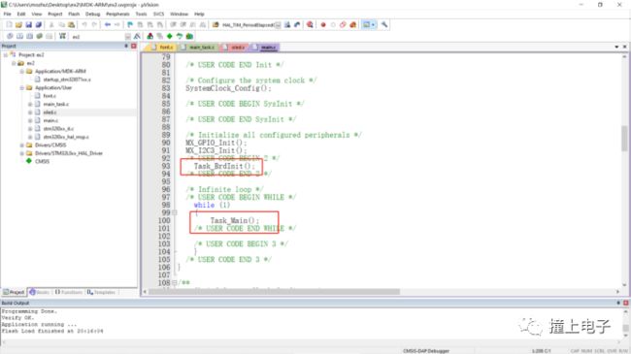Navigate backwards with the blue arrow
This screenshot has width=631, height=354.
pos(108,25)
